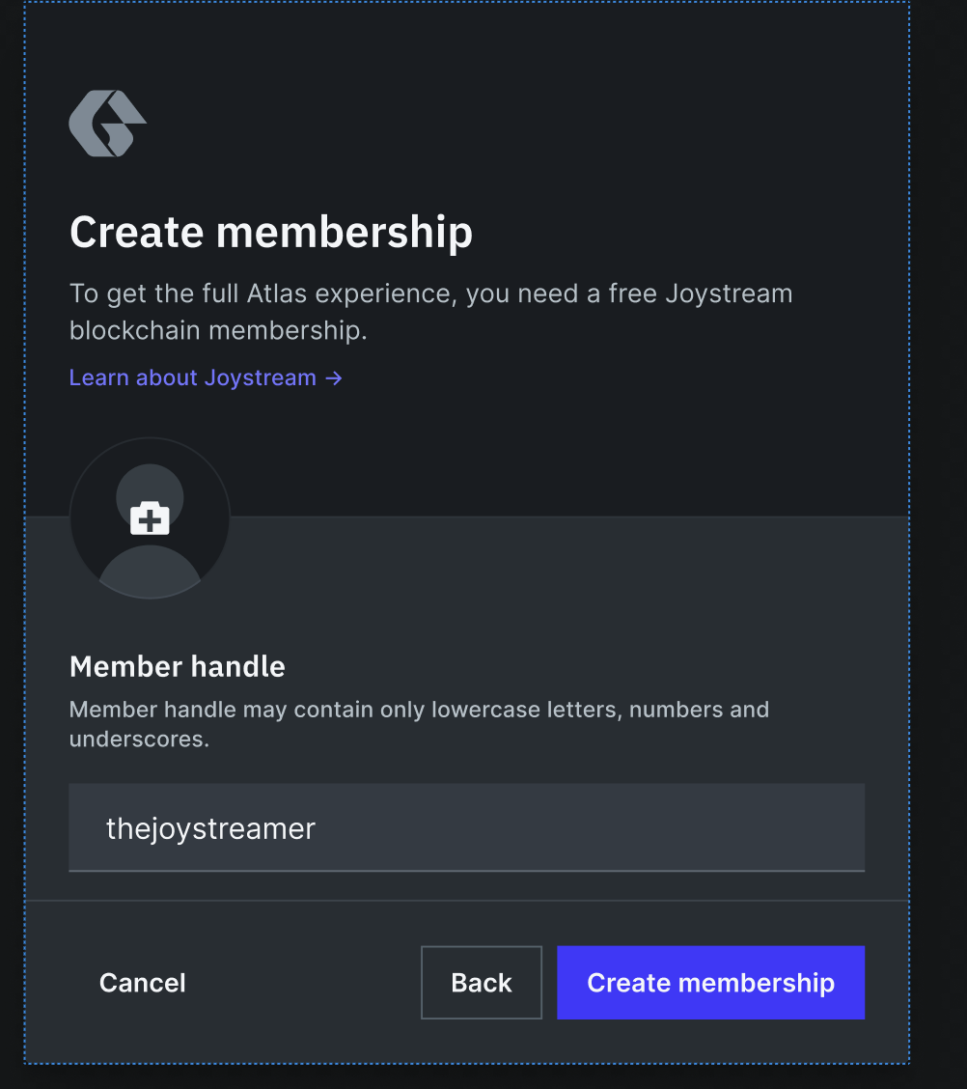Viewport: 967px width, 1089px height.
Task: Click the blue Create membership action
Action: pos(710,982)
